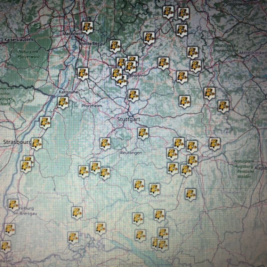Click the marker between Karlsruhe and Strasbourg

(x=45, y=122)
